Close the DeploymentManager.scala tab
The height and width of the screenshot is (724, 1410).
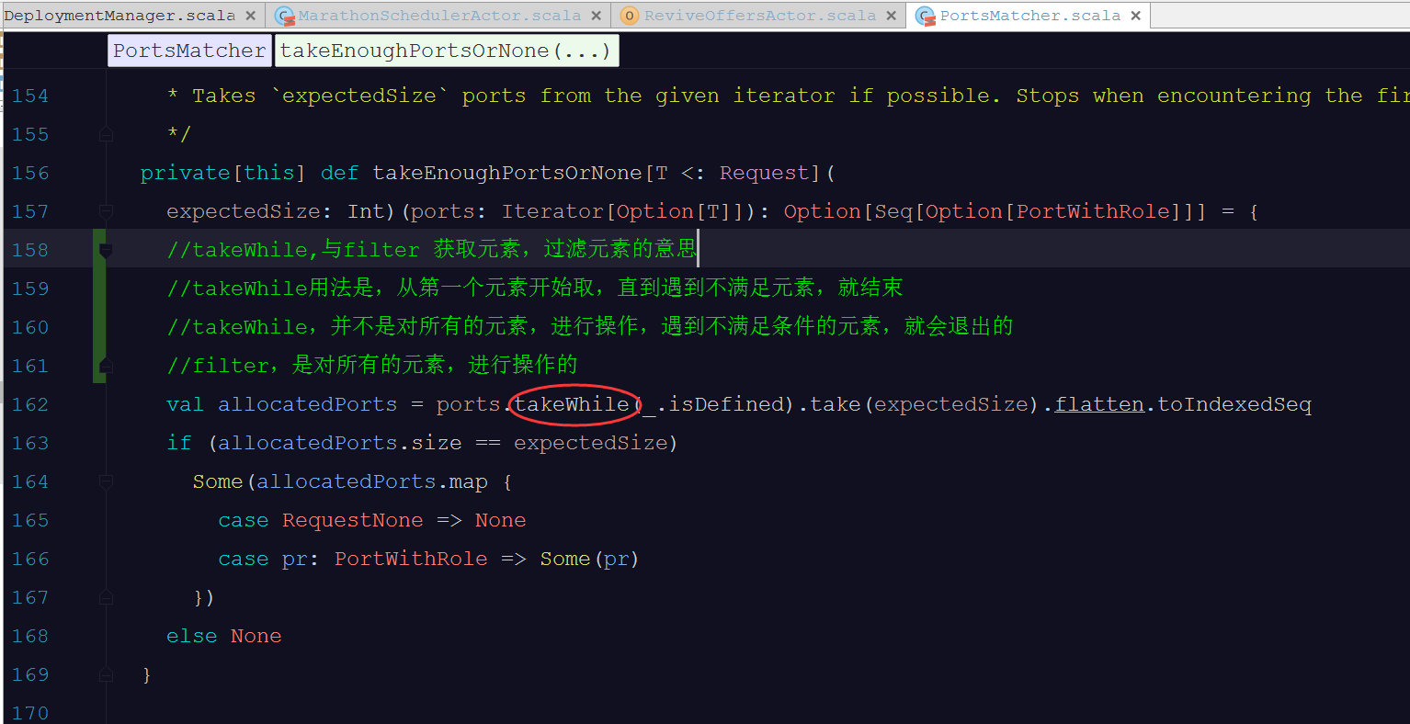(250, 16)
